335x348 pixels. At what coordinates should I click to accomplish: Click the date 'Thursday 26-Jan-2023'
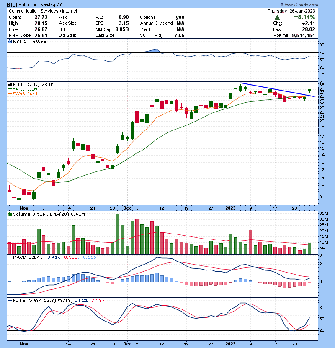click(291, 11)
